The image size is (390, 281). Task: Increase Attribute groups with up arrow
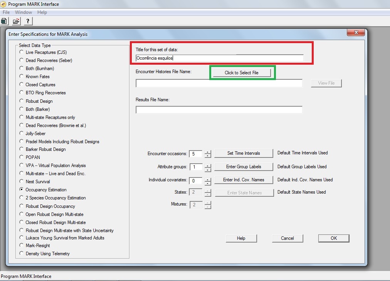pos(208,165)
